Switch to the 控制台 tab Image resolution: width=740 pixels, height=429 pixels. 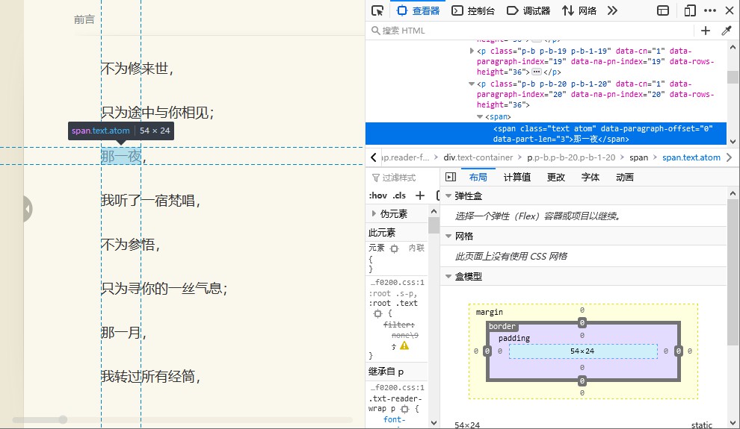[473, 10]
